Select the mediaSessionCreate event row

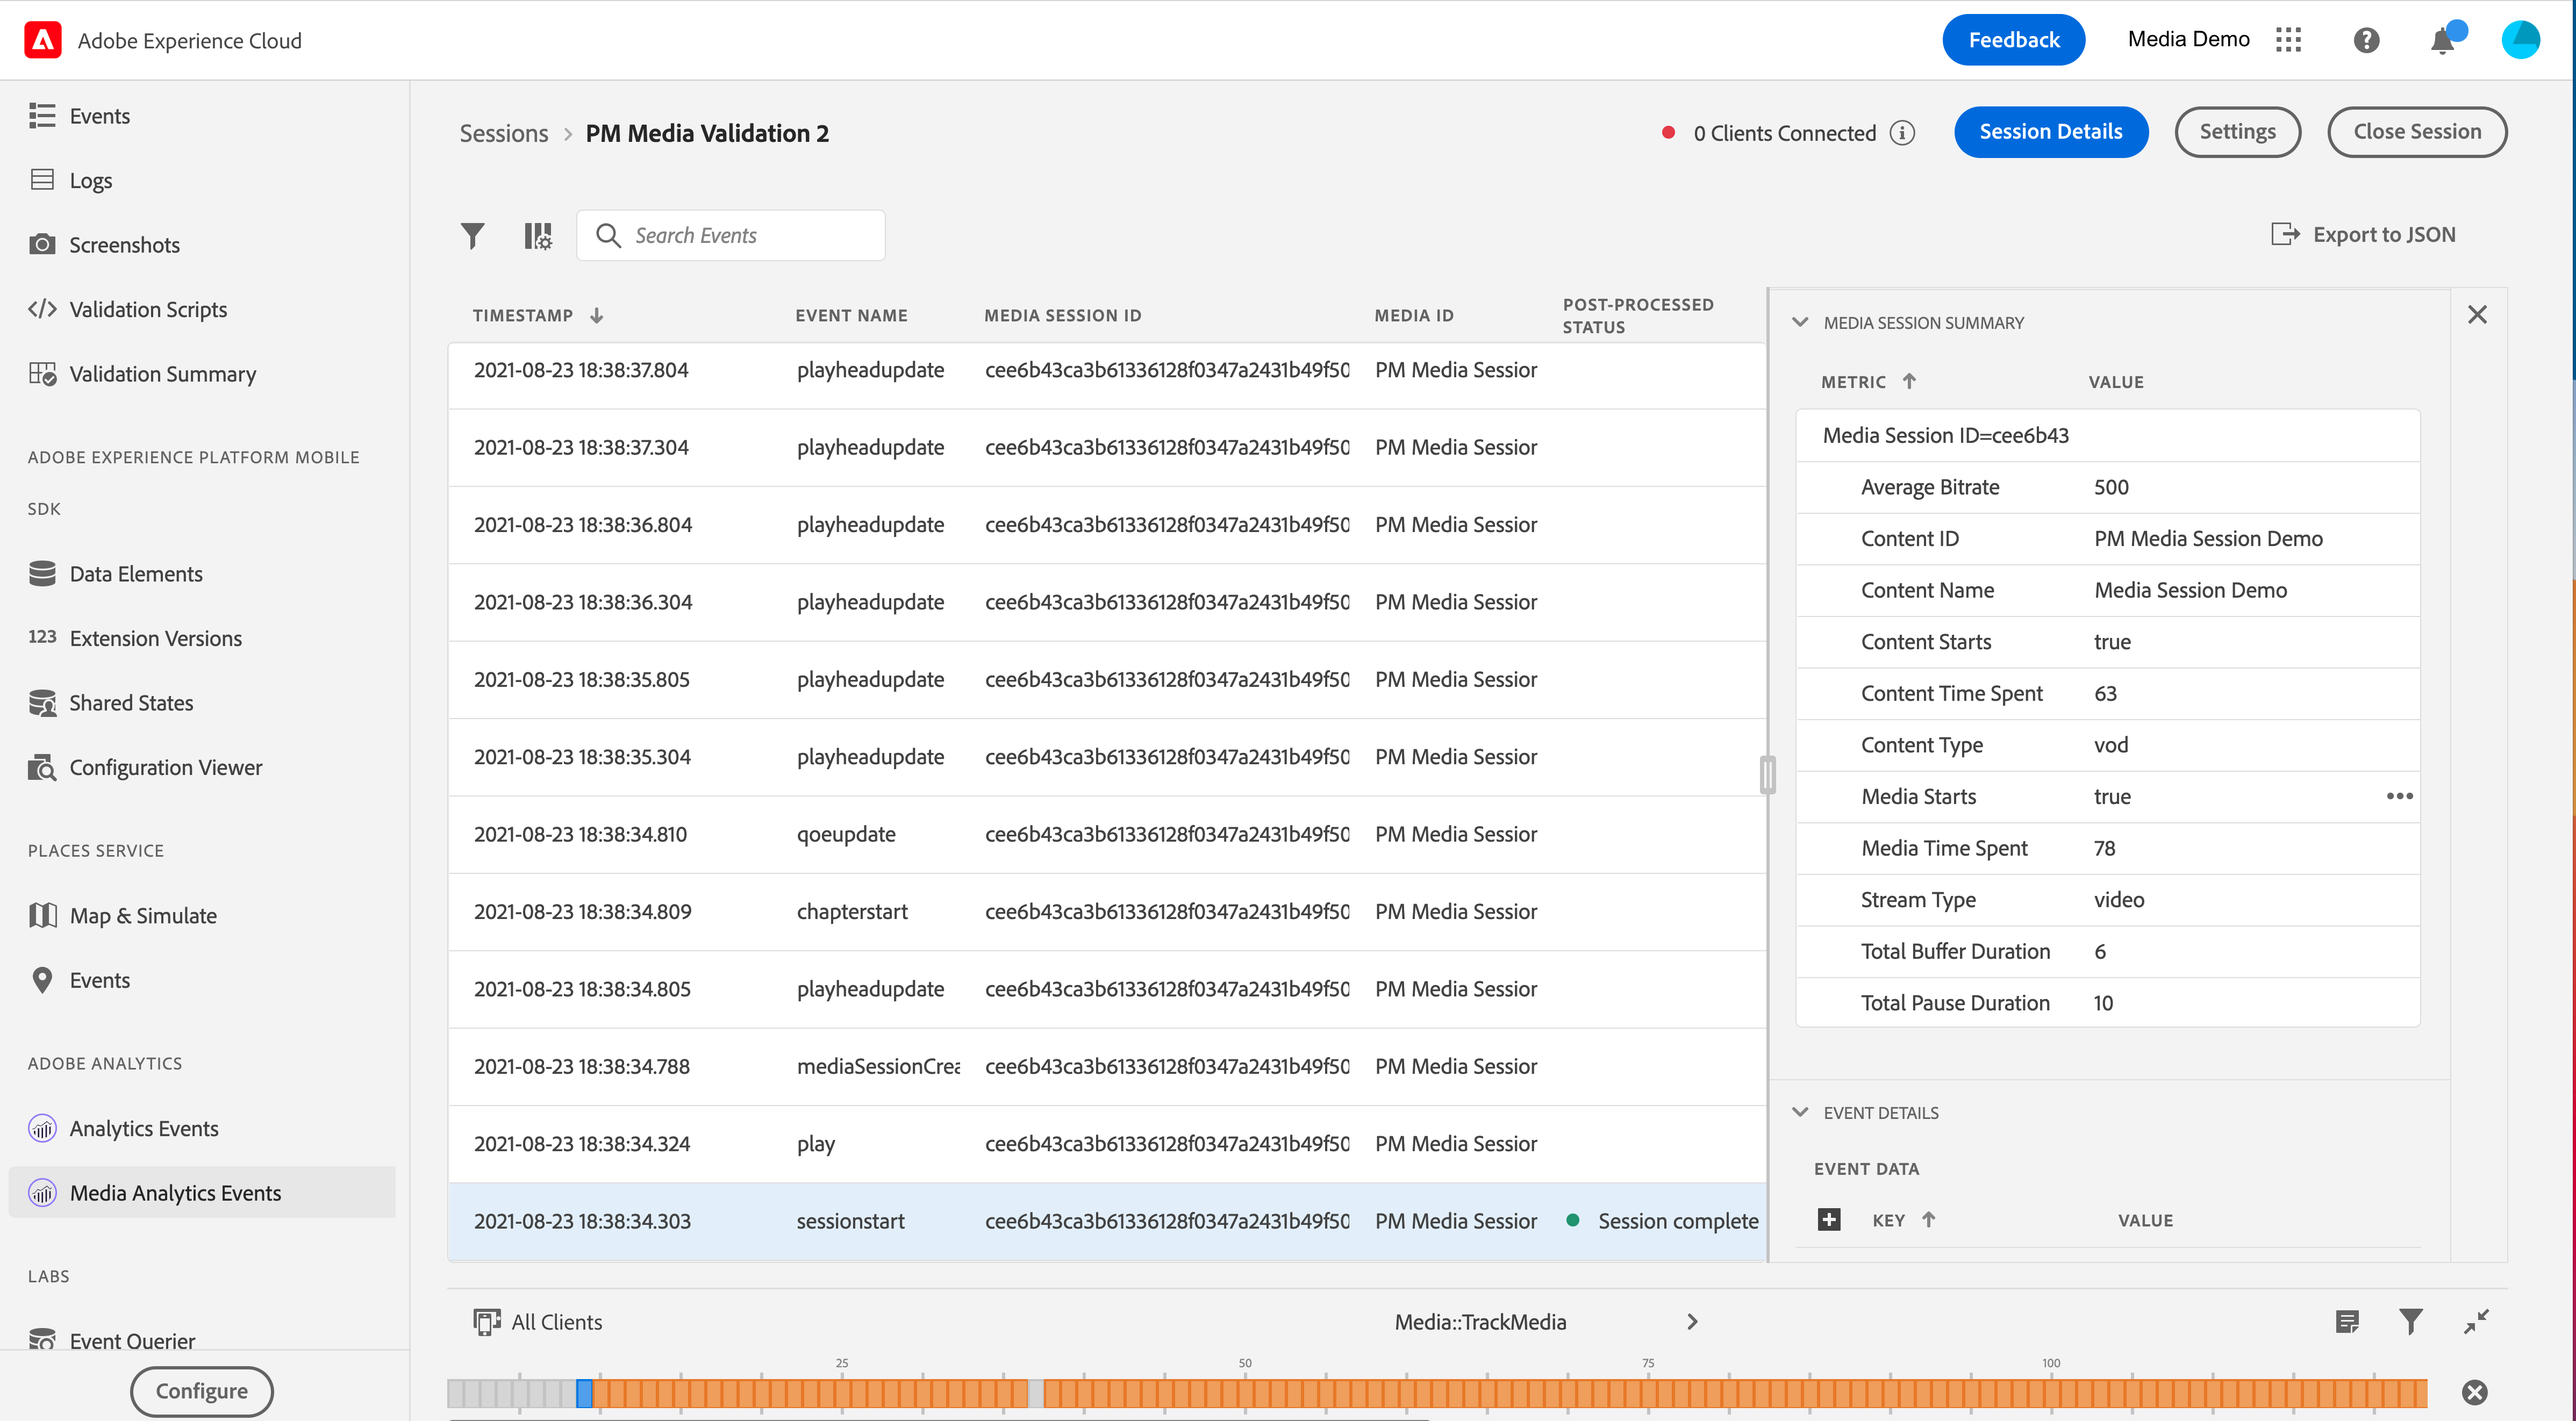[1107, 1066]
